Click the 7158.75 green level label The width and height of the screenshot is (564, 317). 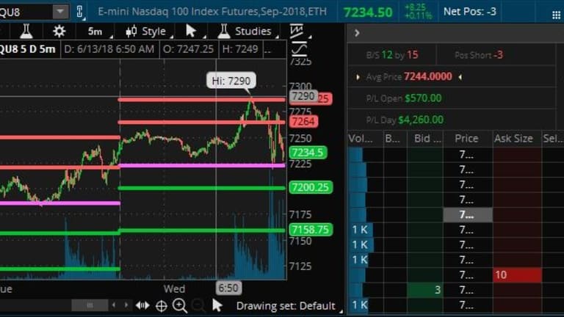click(x=311, y=230)
